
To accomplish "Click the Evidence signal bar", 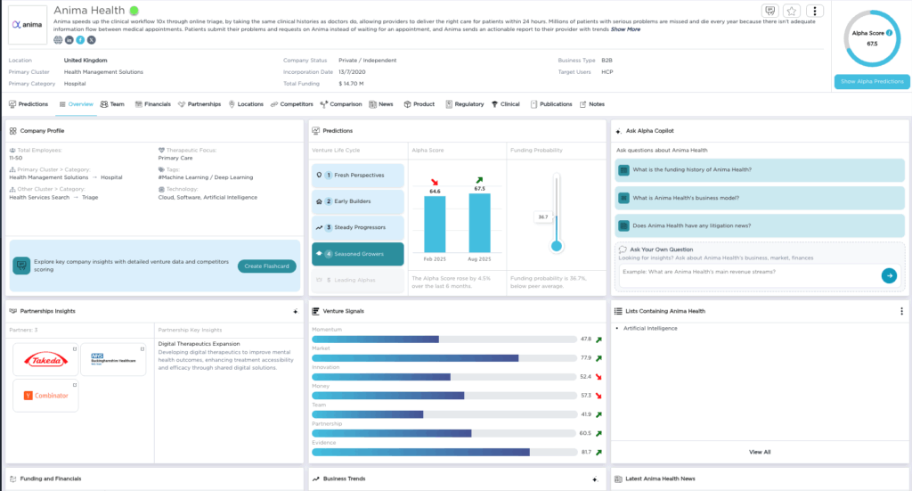I will 444,452.
